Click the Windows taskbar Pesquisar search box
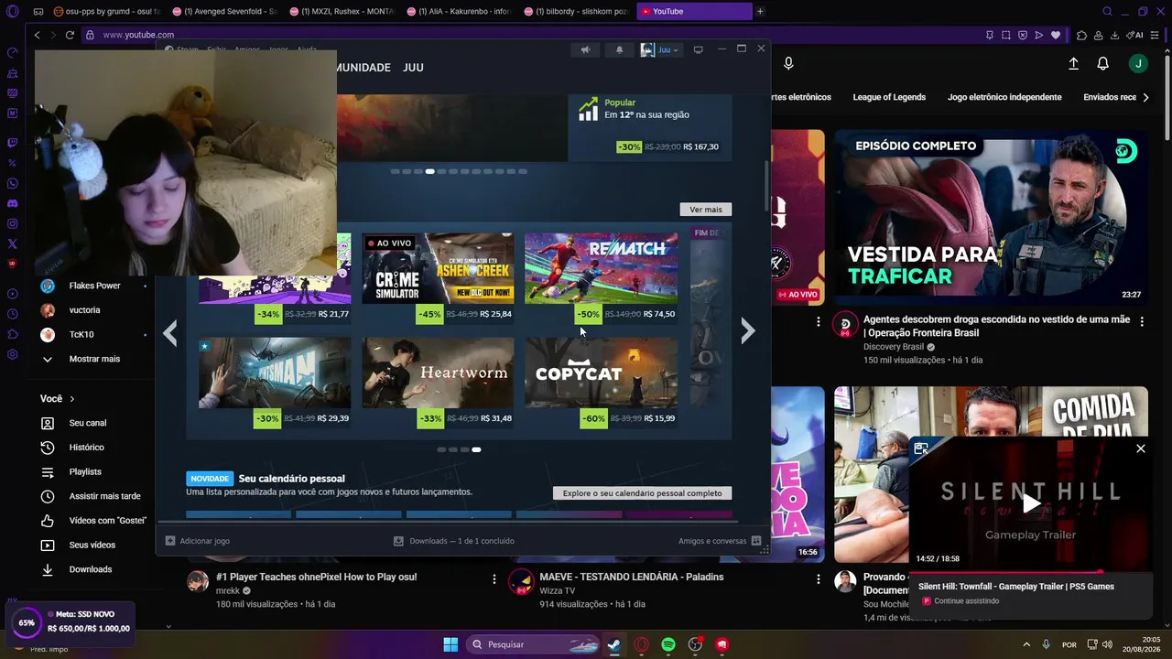Viewport: 1172px width, 659px height. coord(531,644)
